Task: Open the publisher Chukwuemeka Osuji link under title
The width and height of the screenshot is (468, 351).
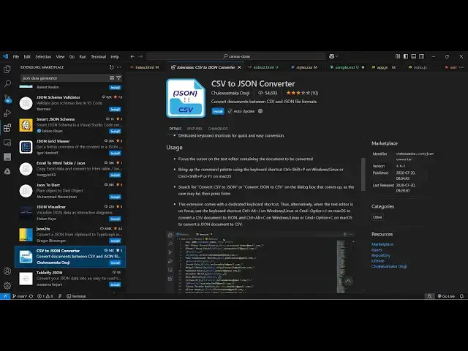Action: point(230,93)
